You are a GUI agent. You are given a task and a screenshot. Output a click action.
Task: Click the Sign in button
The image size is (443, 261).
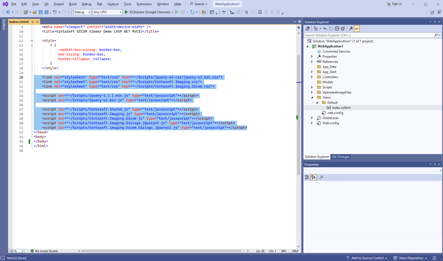pos(394,4)
